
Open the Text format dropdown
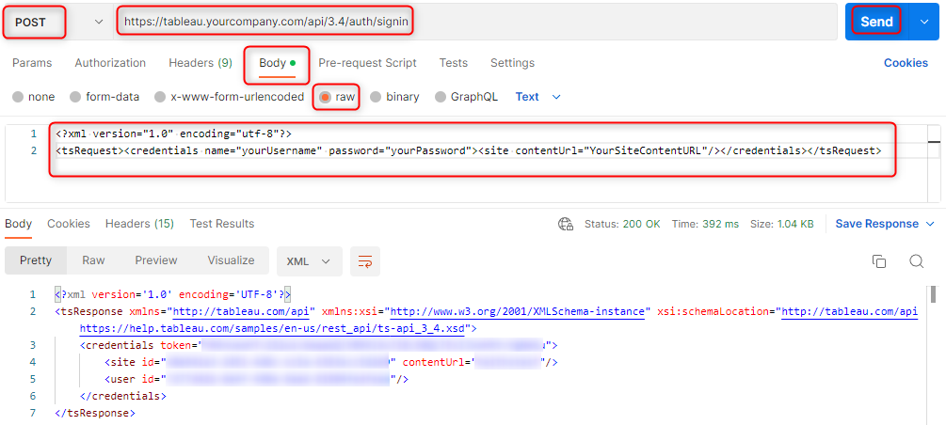point(537,97)
